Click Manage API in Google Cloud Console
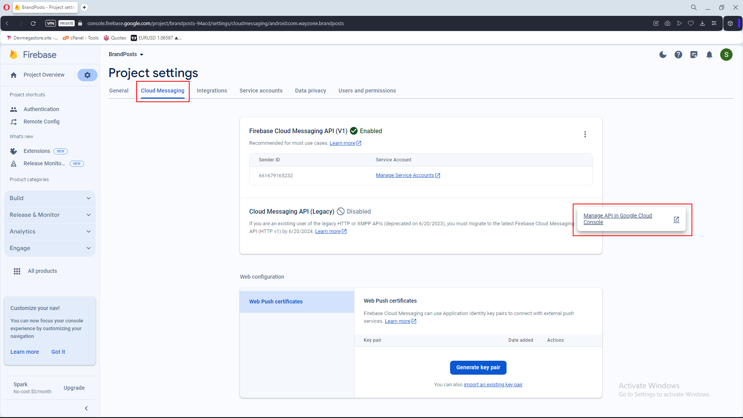Screen dimensions: 743x418 [631, 219]
